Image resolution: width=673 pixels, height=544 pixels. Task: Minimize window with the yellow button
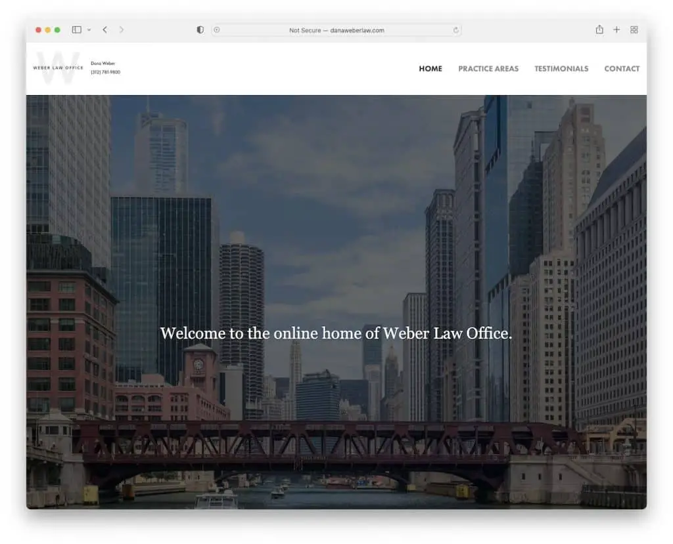tap(47, 30)
